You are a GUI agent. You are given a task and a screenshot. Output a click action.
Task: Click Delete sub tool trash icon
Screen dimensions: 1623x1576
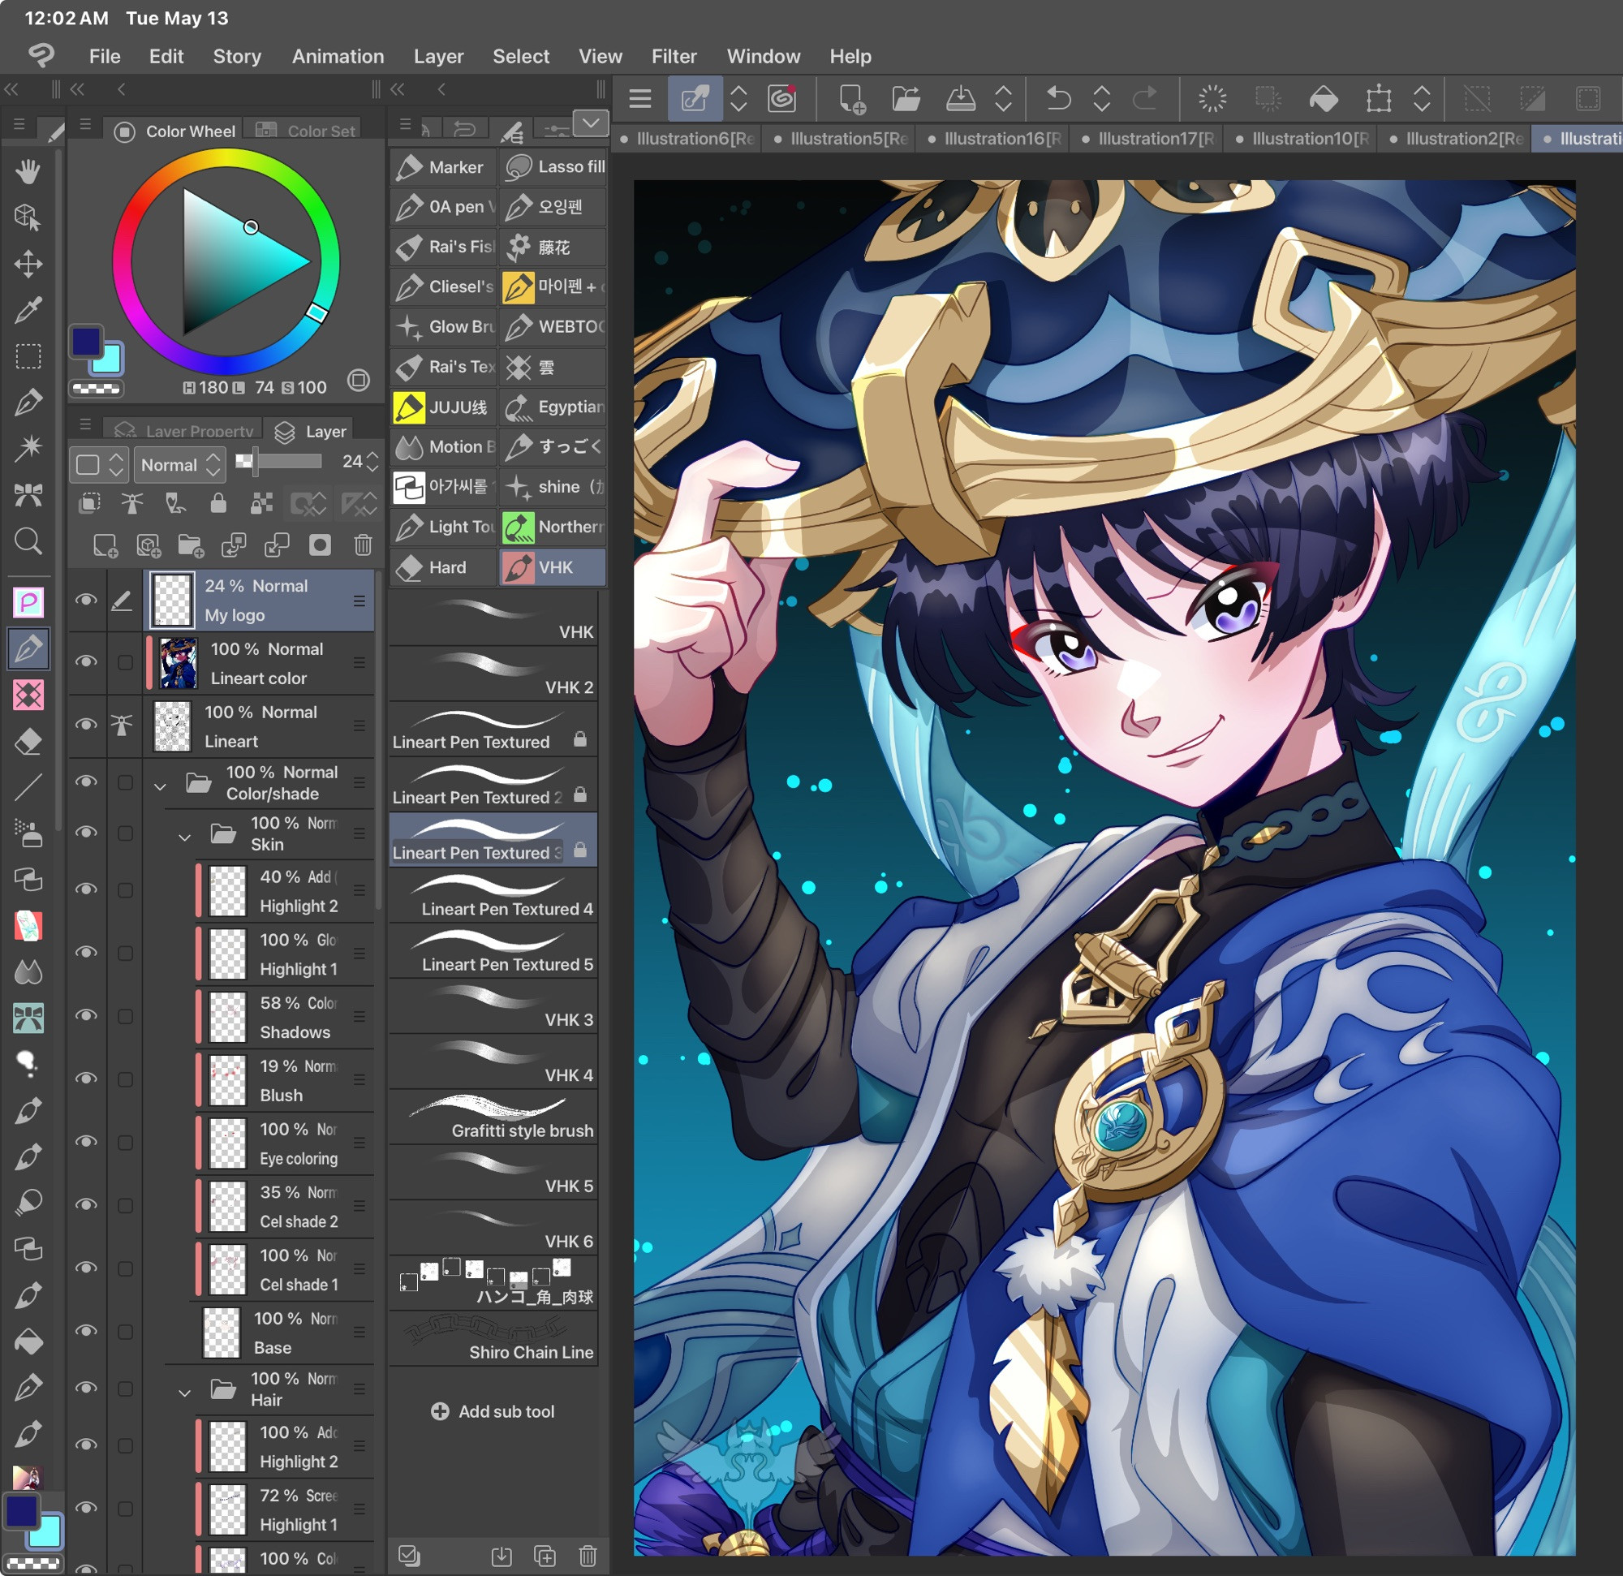point(588,1555)
